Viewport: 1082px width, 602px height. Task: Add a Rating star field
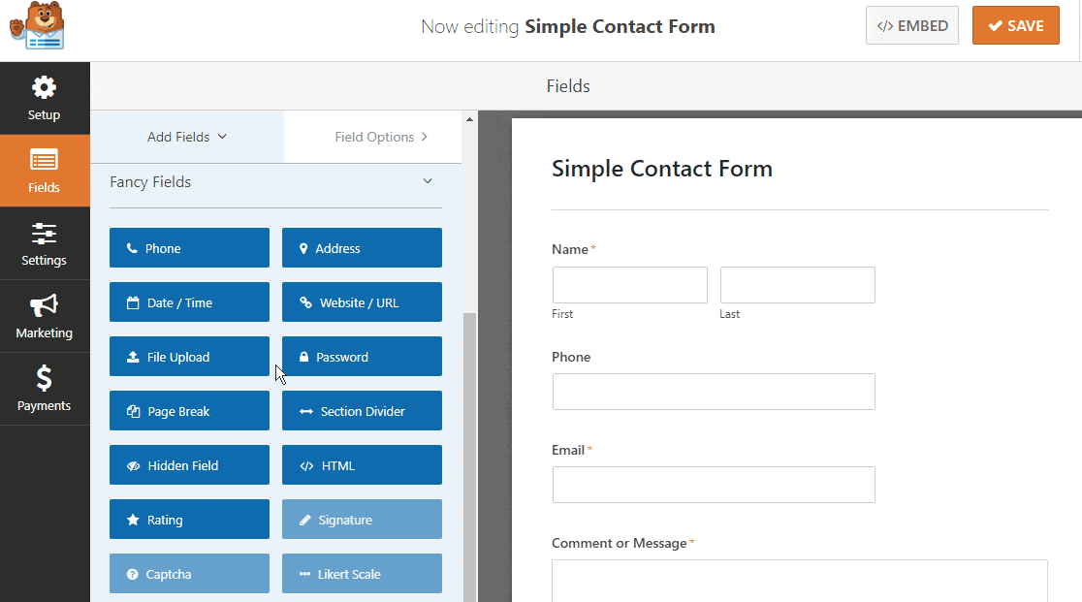coord(189,520)
